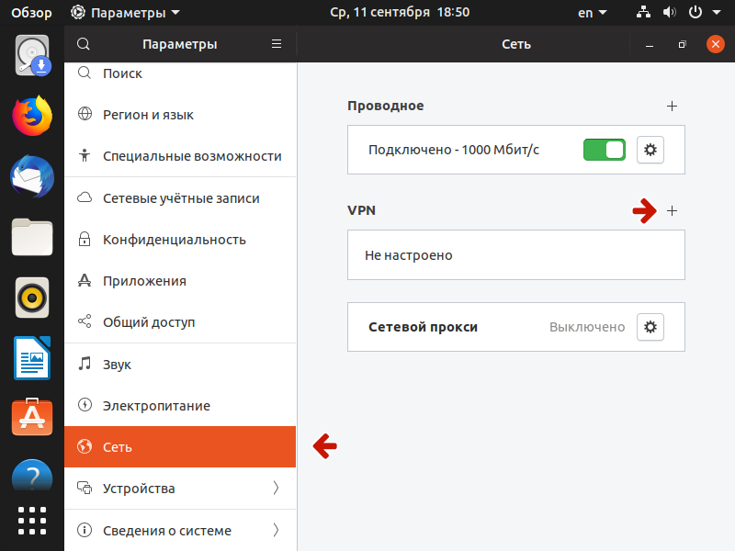735x551 pixels.
Task: Launch Firefox from the dock
Action: [x=32, y=116]
